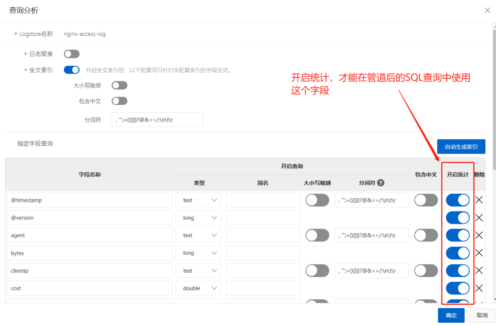Click the full-text 分词符 input field

157,120
